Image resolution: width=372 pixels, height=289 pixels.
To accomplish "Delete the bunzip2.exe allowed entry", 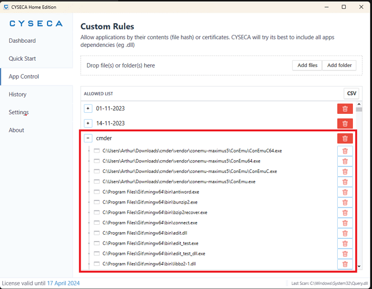I will pos(345,202).
